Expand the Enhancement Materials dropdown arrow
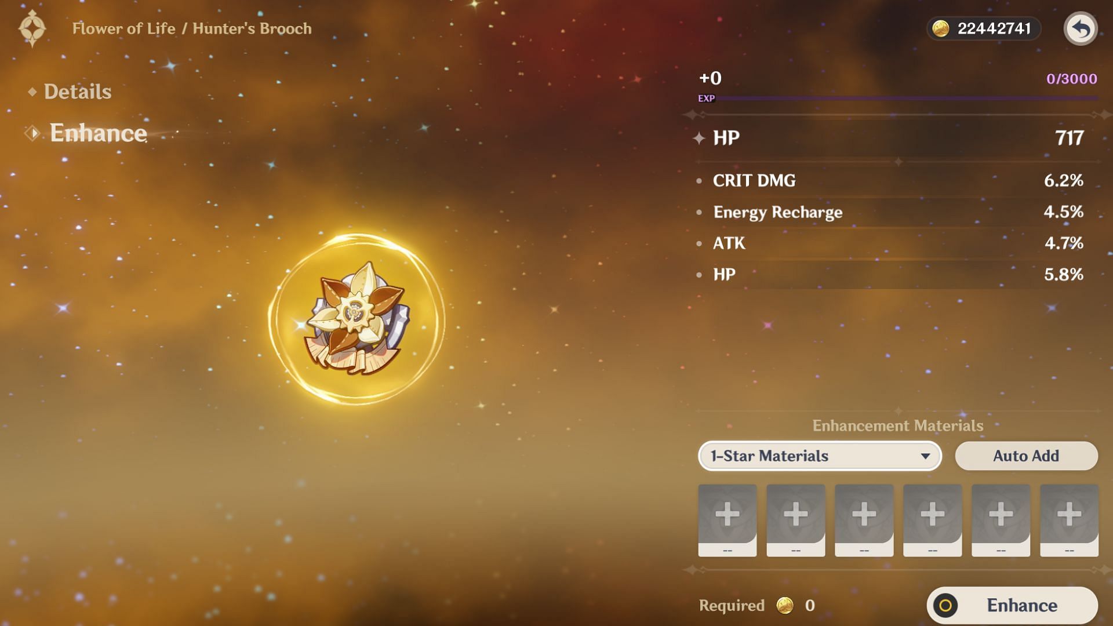The height and width of the screenshot is (626, 1113). [923, 456]
